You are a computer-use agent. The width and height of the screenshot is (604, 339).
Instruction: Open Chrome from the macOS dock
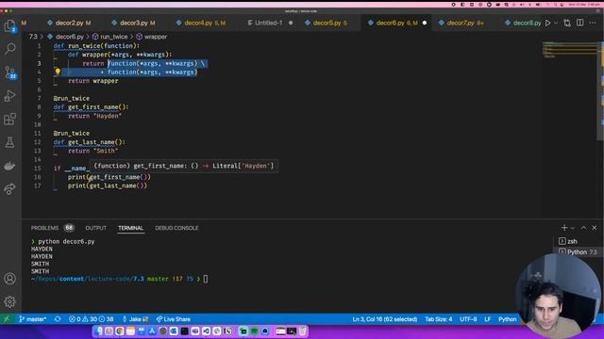pyautogui.click(x=120, y=331)
